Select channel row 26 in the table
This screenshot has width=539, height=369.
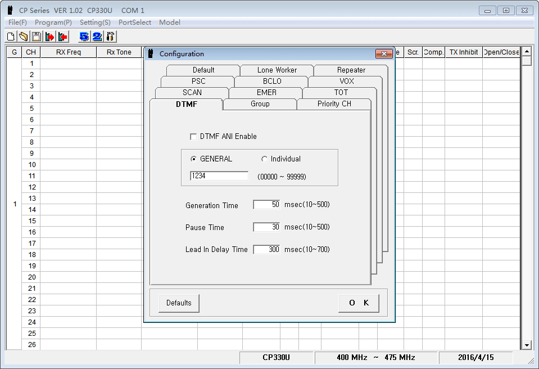pos(31,345)
